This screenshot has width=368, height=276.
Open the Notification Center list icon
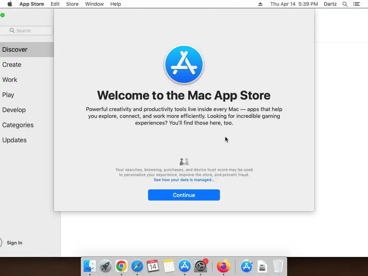pos(356,4)
